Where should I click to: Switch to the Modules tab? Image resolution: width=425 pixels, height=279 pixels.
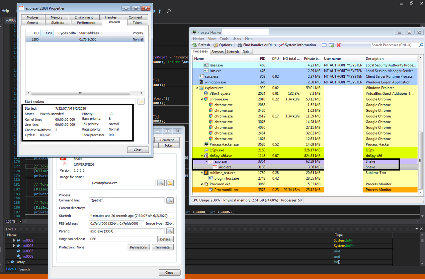33,17
